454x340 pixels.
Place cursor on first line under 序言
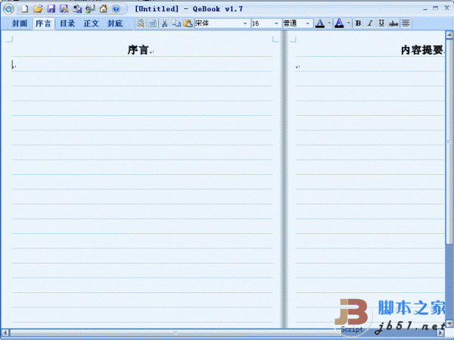pyautogui.click(x=142, y=66)
